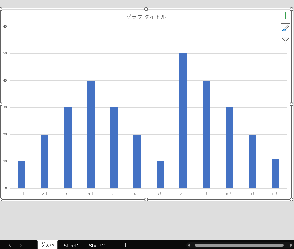The image size is (294, 249).
Task: Switch to the Sheet2 tab
Action: pyautogui.click(x=97, y=245)
